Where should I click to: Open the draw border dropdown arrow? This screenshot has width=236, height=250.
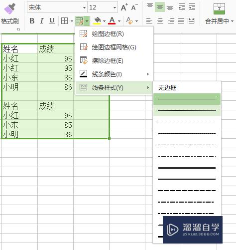point(87,21)
